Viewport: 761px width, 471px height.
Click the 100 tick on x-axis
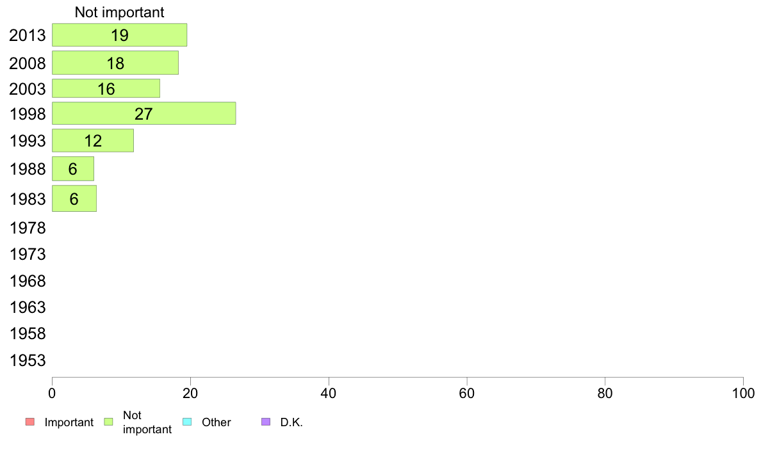[743, 394]
